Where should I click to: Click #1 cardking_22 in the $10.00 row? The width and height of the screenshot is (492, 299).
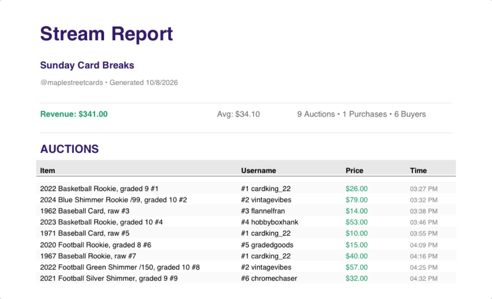click(266, 233)
